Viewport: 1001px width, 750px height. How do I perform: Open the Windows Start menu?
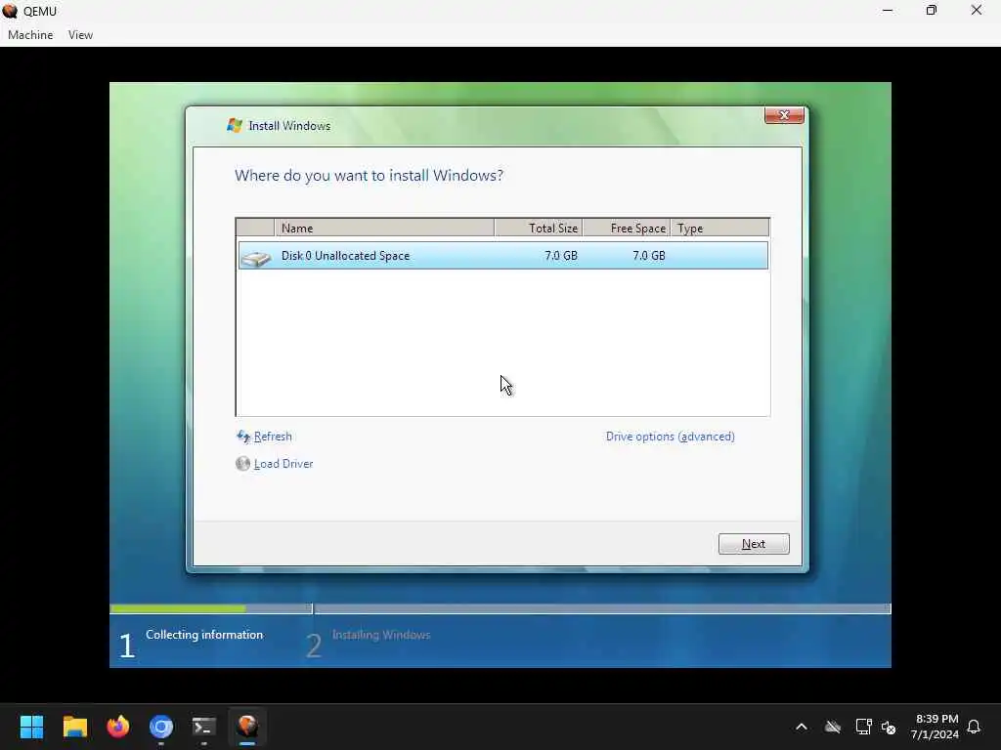[31, 727]
